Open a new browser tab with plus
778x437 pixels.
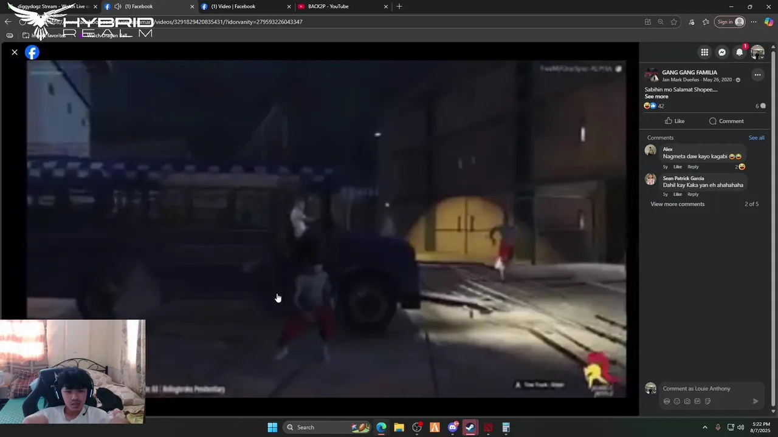399,7
